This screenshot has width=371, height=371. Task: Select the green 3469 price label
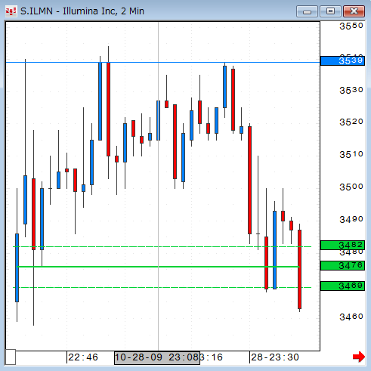(x=342, y=286)
